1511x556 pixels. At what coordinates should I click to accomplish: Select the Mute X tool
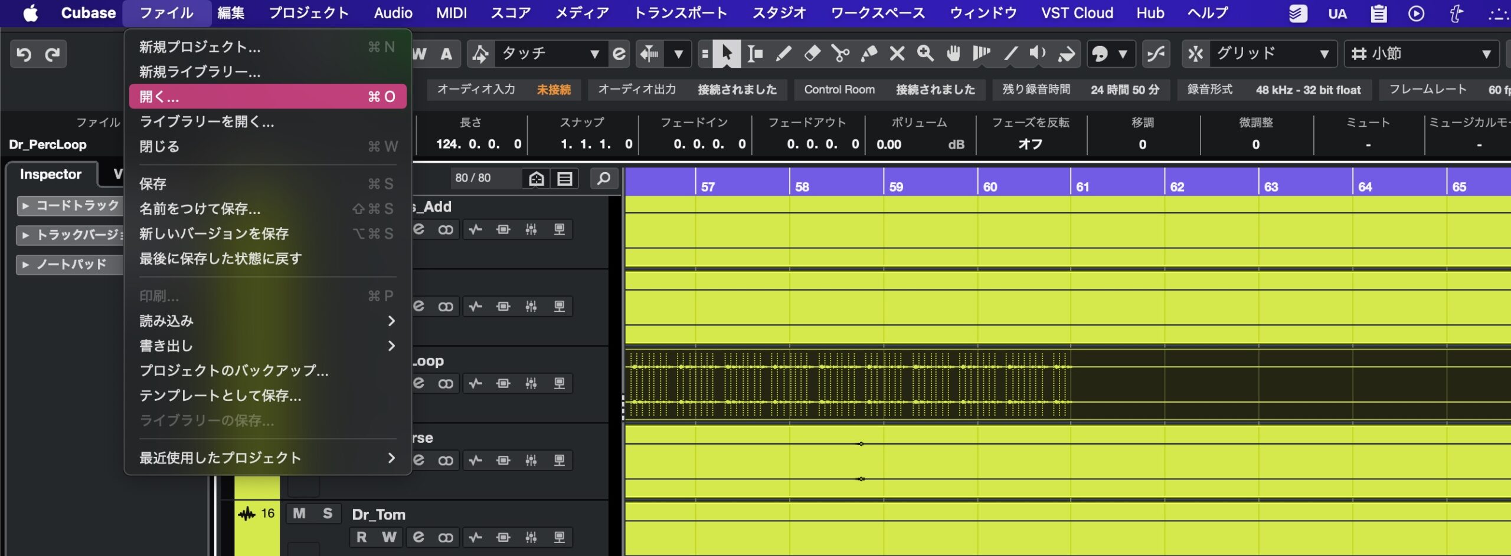click(897, 54)
